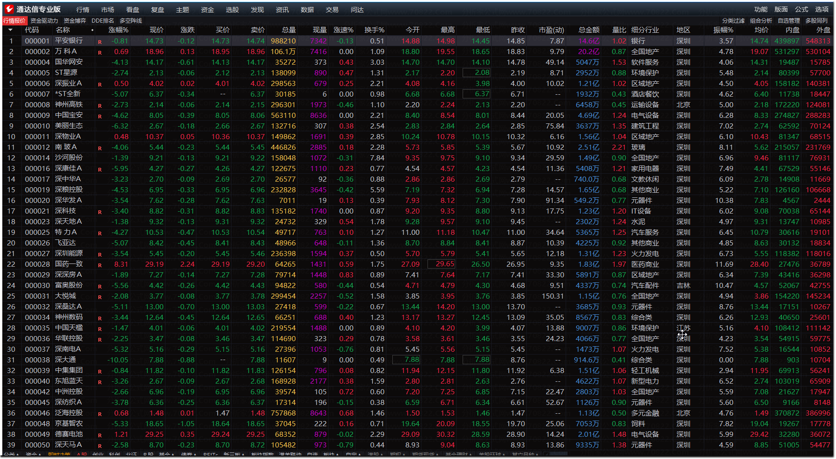Open the 版面 menu at top right

[781, 9]
